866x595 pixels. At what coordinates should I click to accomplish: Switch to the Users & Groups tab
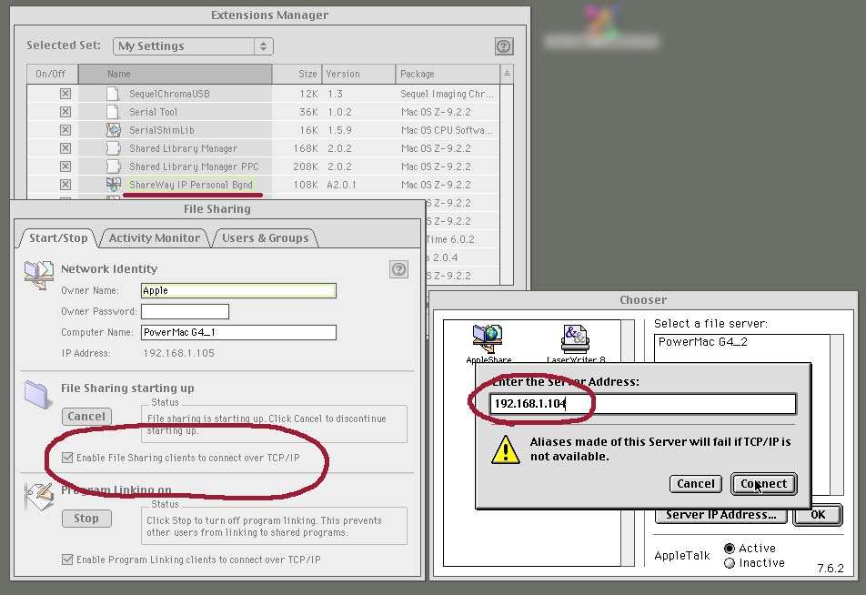(265, 238)
